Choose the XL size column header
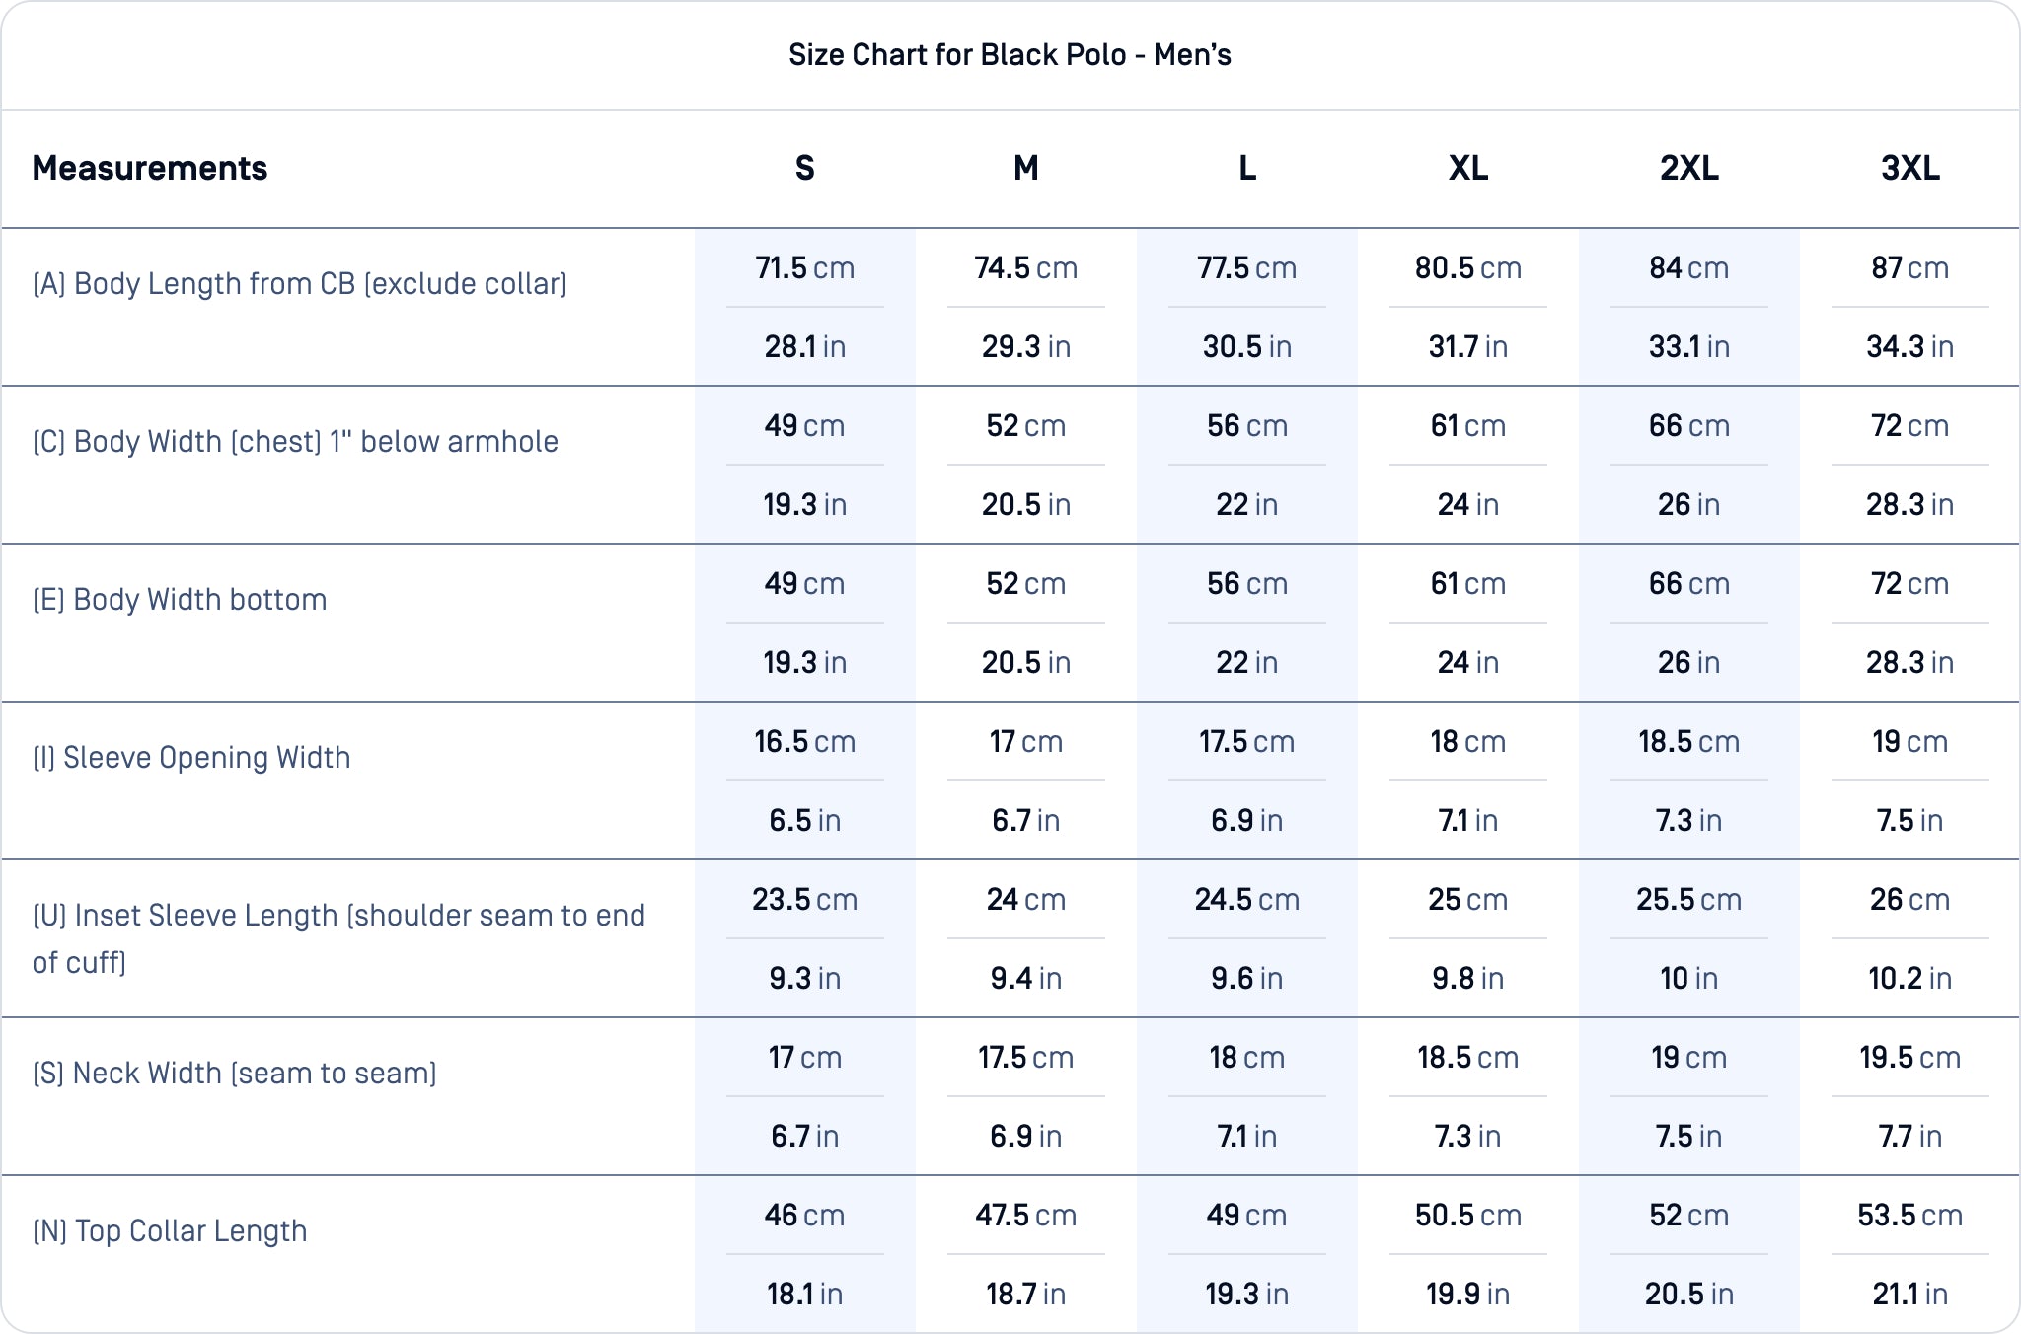Screen dimensions: 2021x1334 (1468, 168)
